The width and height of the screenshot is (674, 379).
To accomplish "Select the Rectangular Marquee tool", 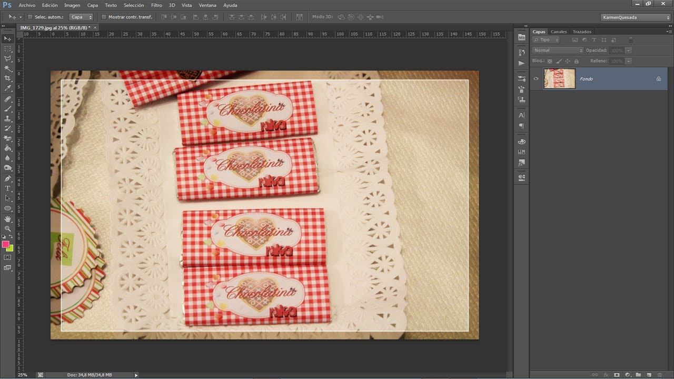I will point(8,49).
